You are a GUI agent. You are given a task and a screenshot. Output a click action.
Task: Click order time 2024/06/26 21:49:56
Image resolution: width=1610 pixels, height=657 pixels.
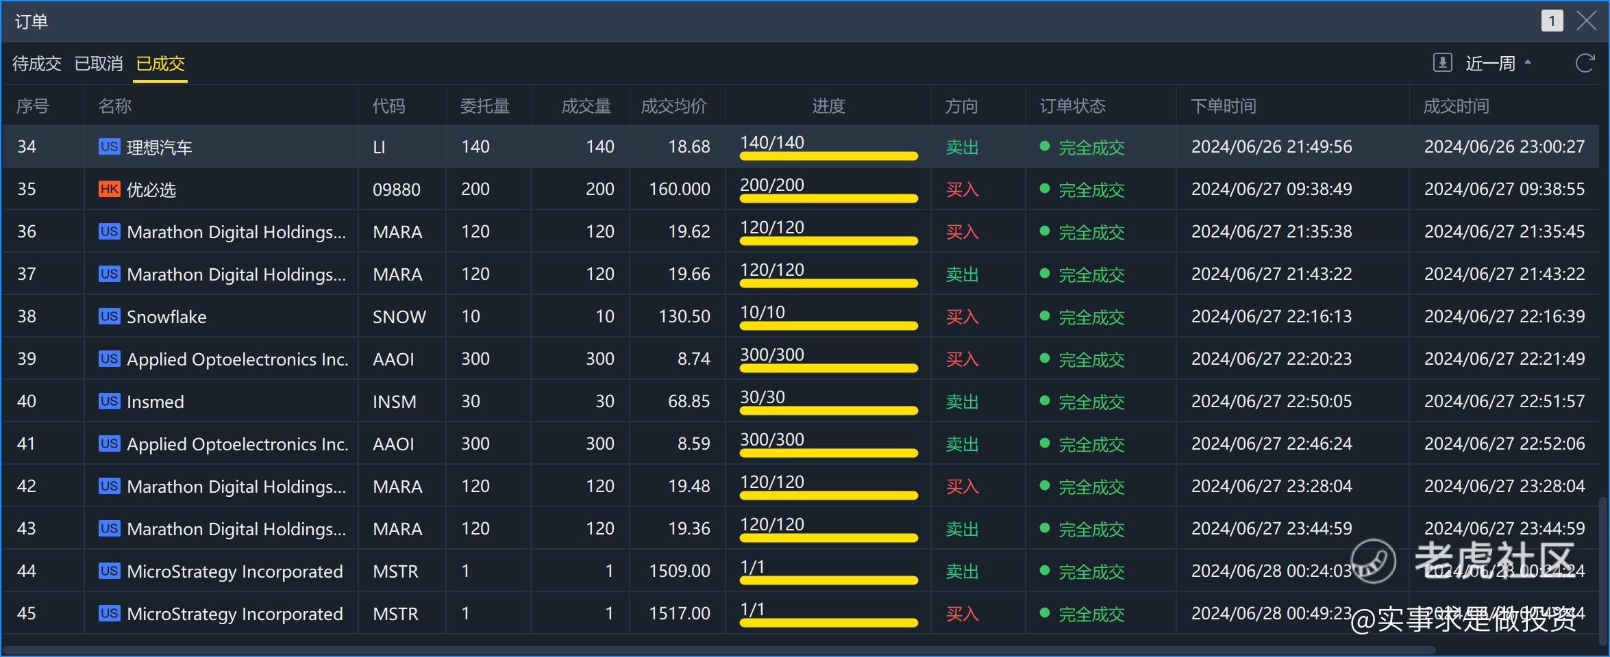[1272, 146]
